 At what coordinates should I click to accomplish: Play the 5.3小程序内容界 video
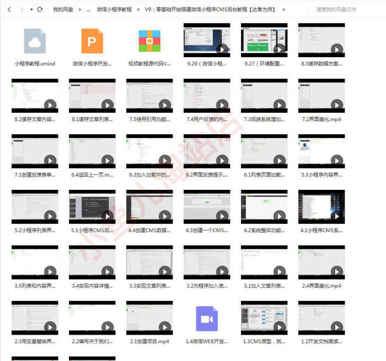pos(337,161)
